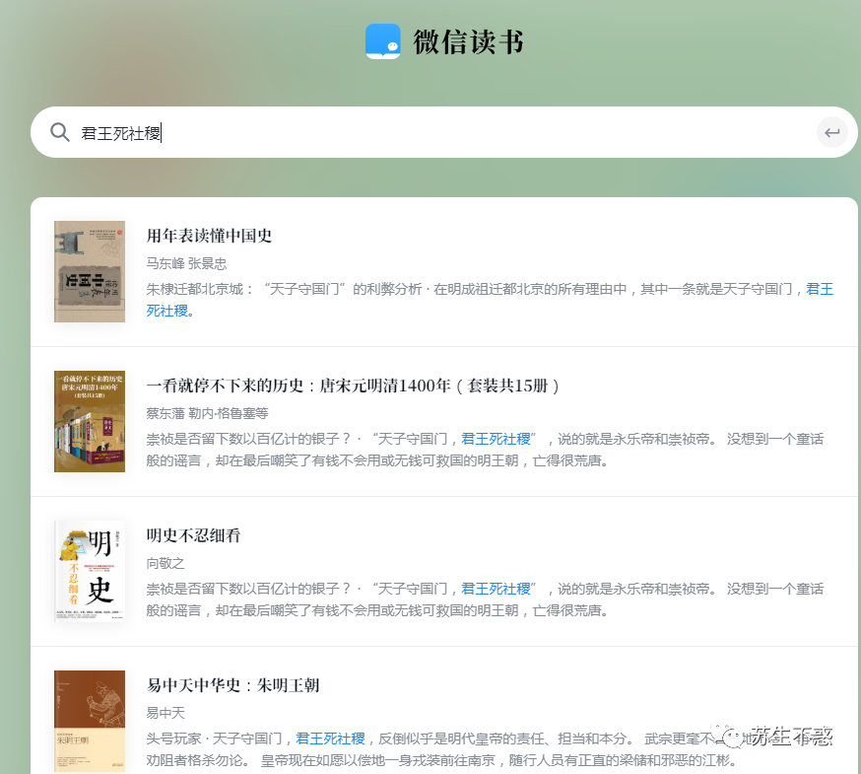Click author name 向敬之

(166, 563)
